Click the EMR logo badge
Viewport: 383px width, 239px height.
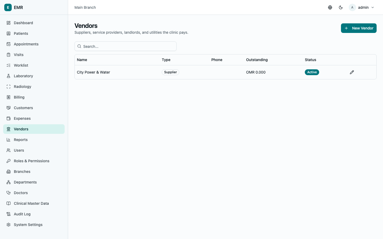click(8, 7)
